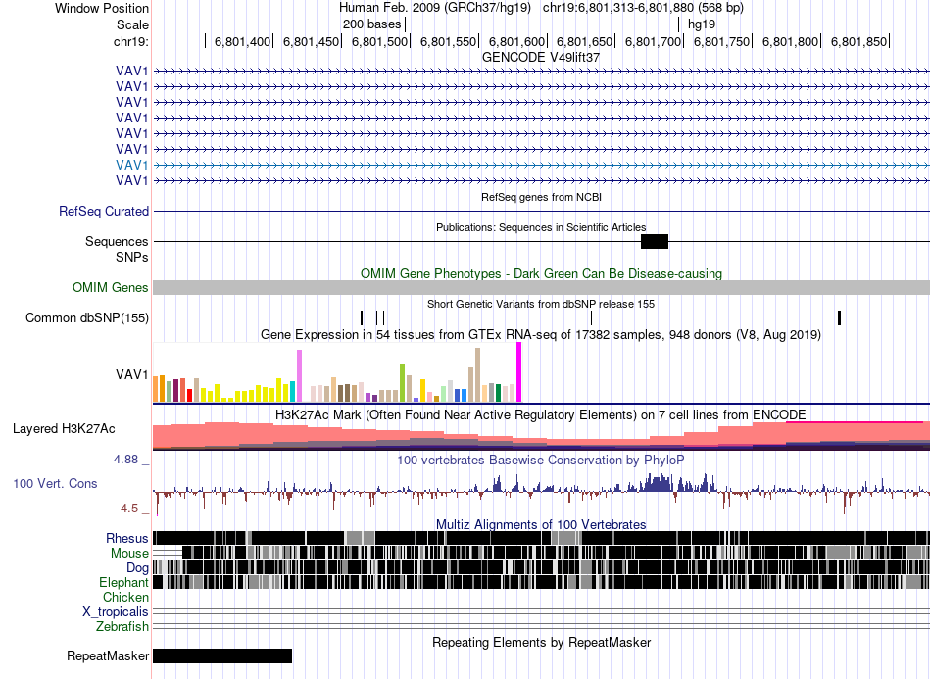Click the Sequences track label
The width and height of the screenshot is (931, 679).
pyautogui.click(x=117, y=242)
